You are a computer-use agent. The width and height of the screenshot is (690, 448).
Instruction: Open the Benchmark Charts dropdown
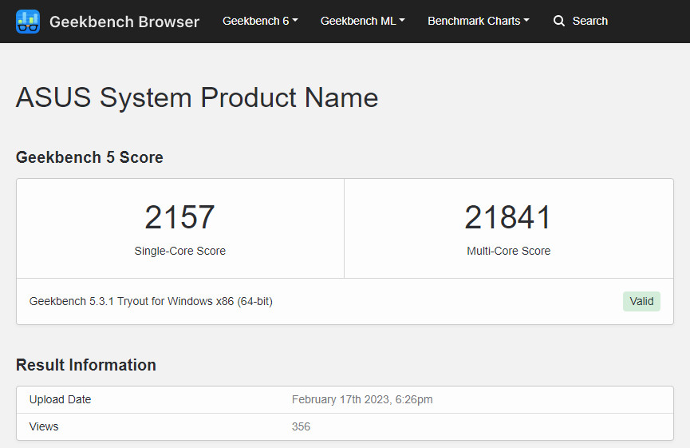pos(479,21)
